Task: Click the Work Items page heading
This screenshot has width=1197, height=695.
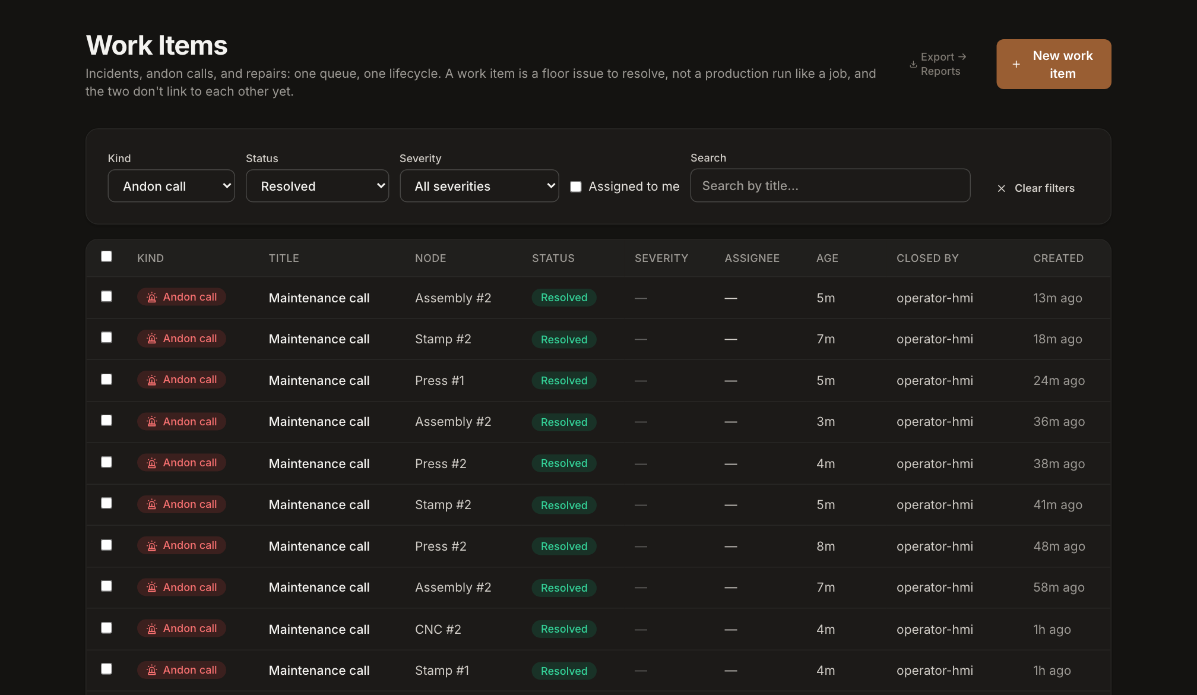Action: [157, 45]
